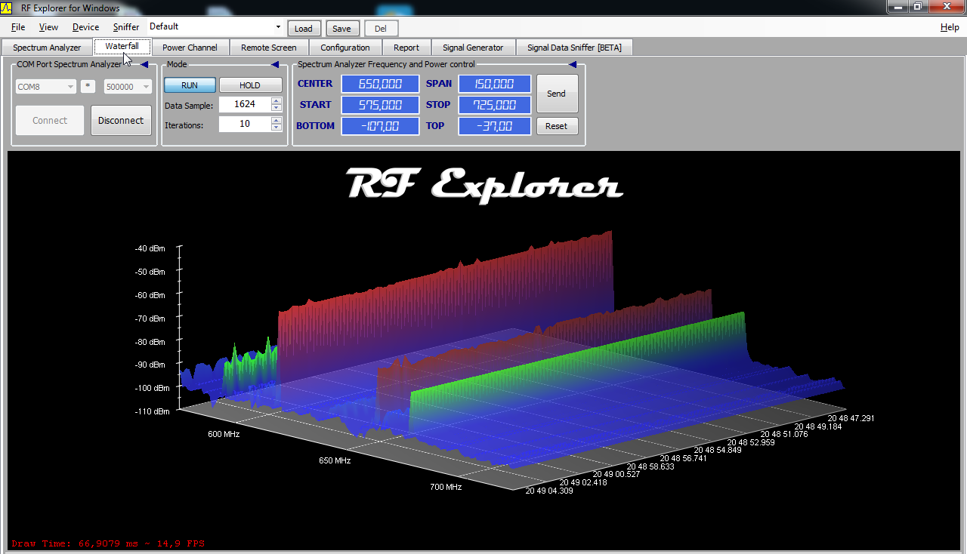
Task: Click the STOP frequency field 725,000
Action: pos(495,105)
